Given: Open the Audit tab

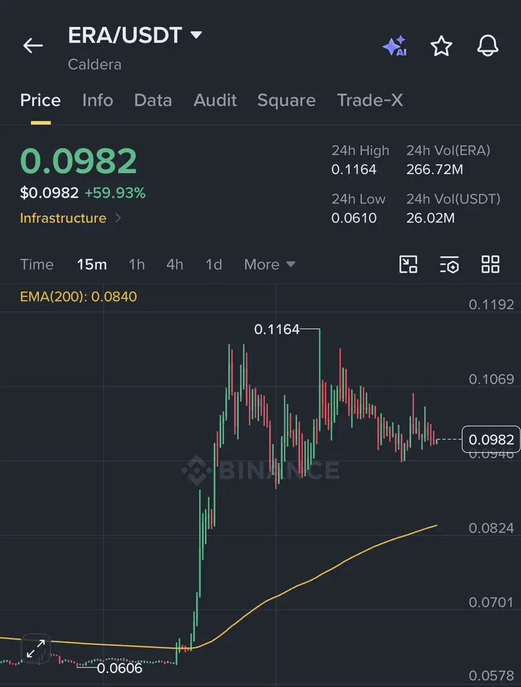Looking at the screenshot, I should (x=215, y=101).
